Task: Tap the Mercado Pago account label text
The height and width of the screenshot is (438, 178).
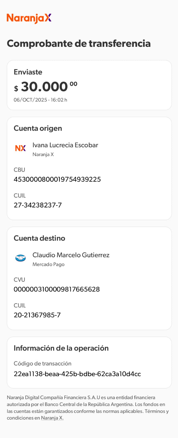Action: 48,264
